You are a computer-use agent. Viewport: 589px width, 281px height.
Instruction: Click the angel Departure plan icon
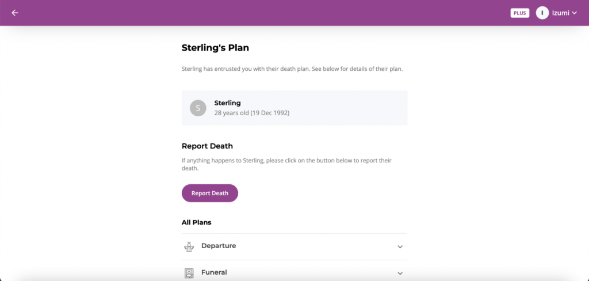click(189, 247)
